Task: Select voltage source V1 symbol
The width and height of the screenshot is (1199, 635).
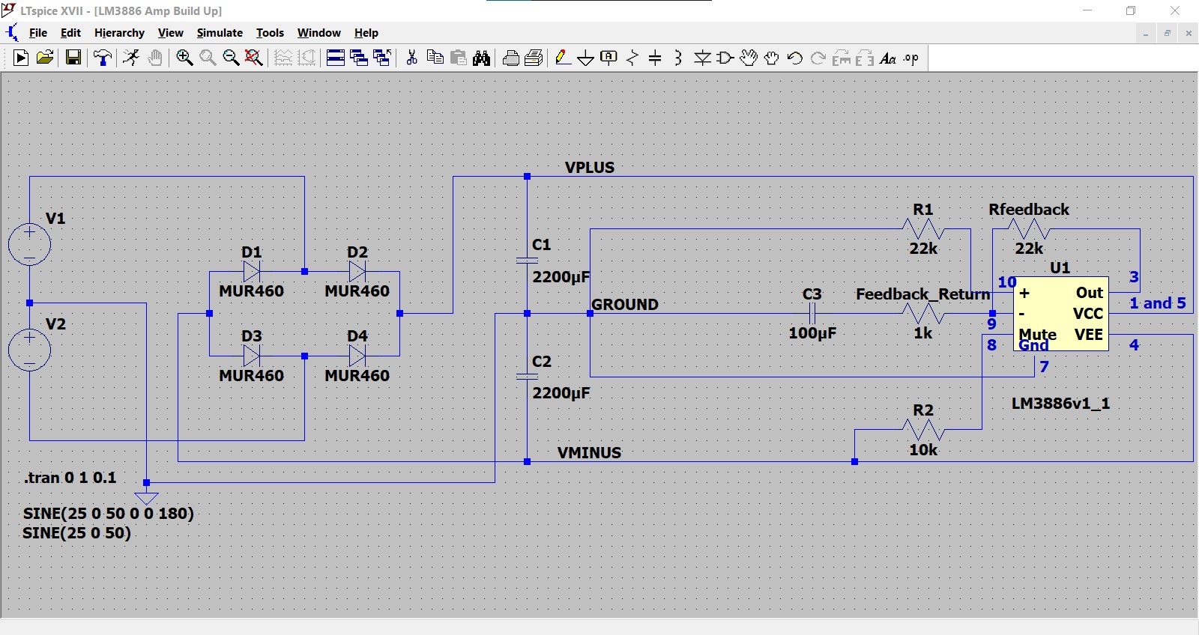Action: pyautogui.click(x=29, y=245)
